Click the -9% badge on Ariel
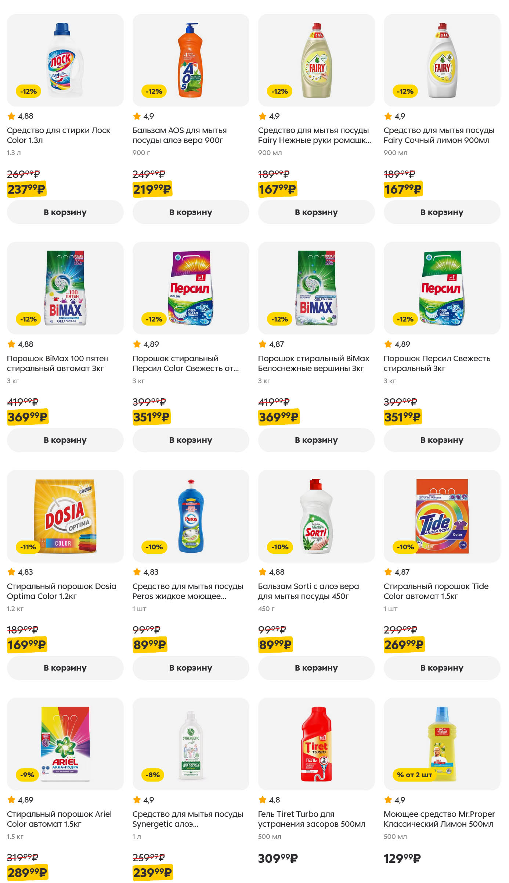The width and height of the screenshot is (509, 883). [x=28, y=775]
